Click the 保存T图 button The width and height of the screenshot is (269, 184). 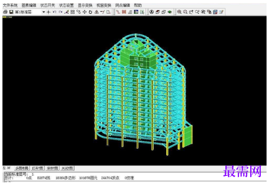(52, 168)
